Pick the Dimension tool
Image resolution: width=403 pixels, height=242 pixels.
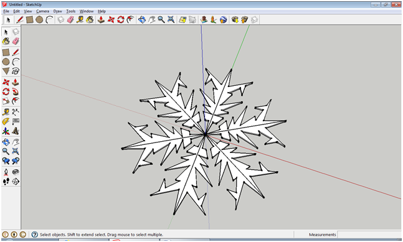point(16,111)
